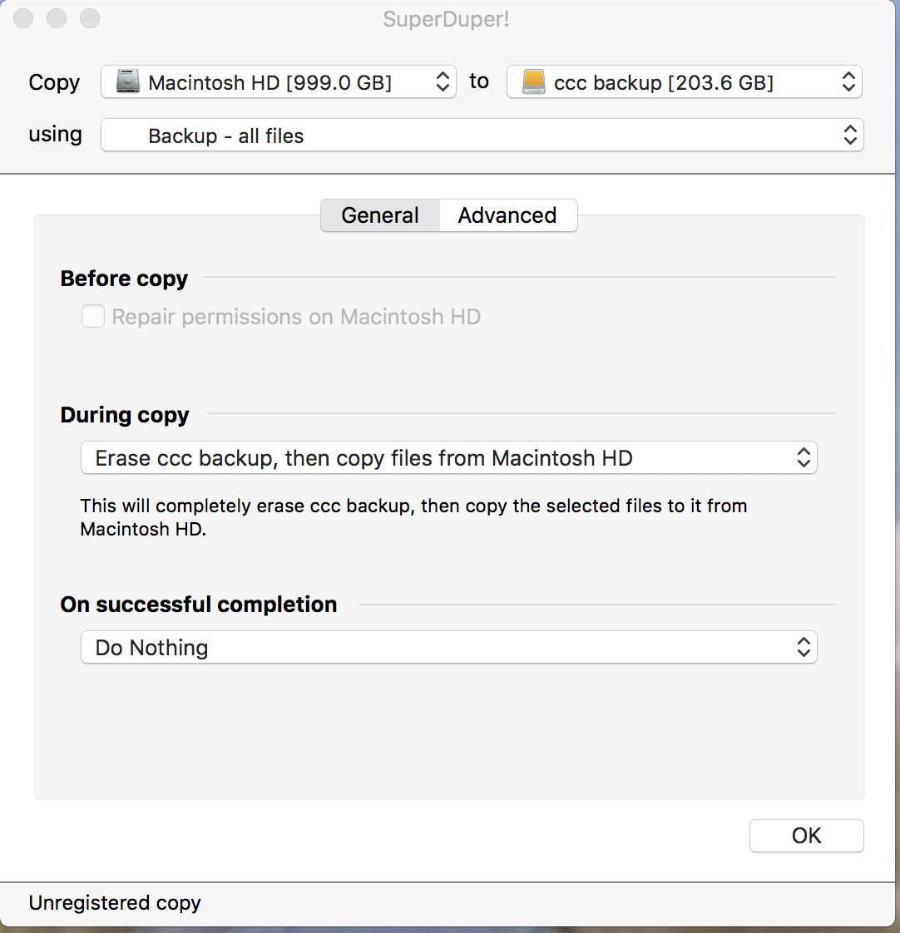This screenshot has height=933, width=900.
Task: Switch to the Advanced tab
Action: pyautogui.click(x=507, y=215)
